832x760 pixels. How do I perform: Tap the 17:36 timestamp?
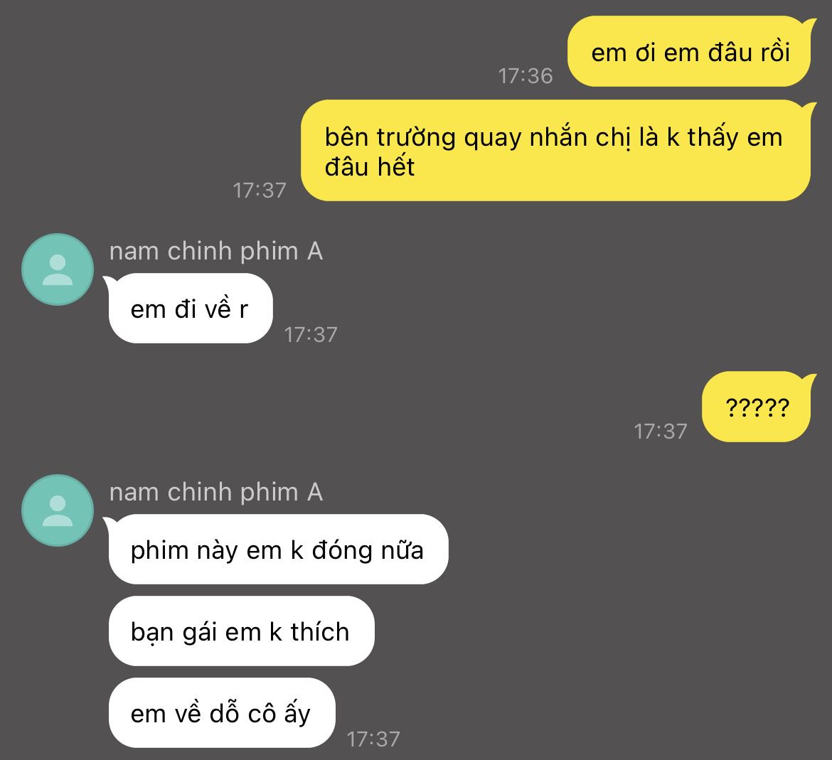[526, 76]
